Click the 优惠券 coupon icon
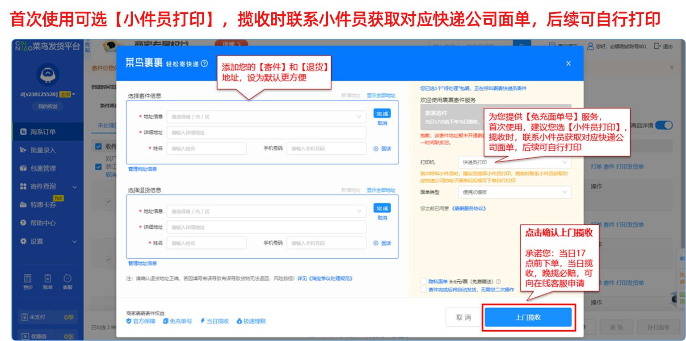Image resolution: width=686 pixels, height=341 pixels. tap(25, 336)
